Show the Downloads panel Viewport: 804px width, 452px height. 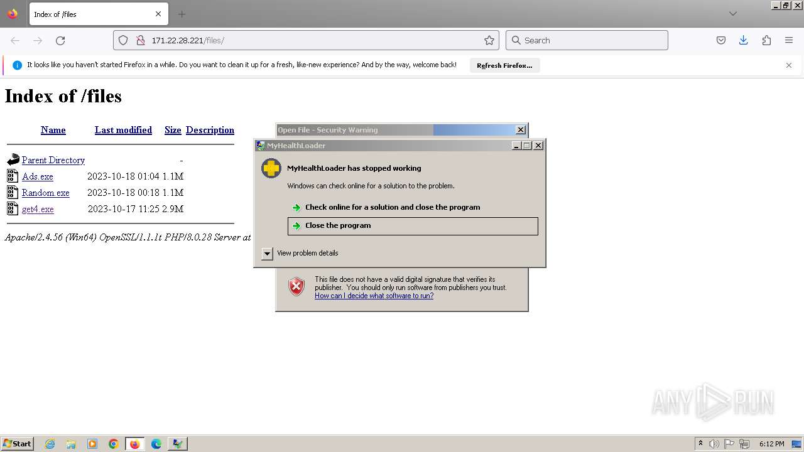[744, 40]
